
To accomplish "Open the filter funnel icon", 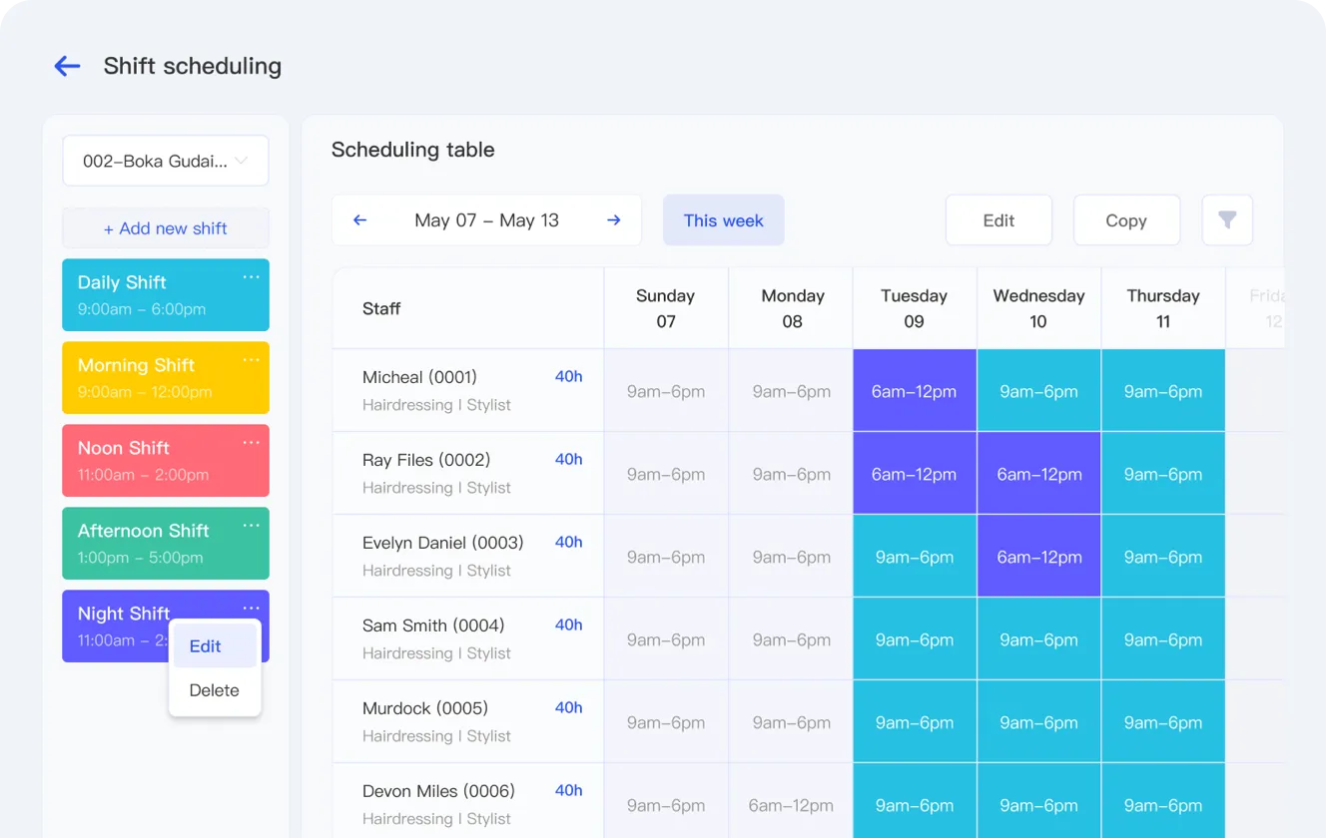I will point(1227,219).
